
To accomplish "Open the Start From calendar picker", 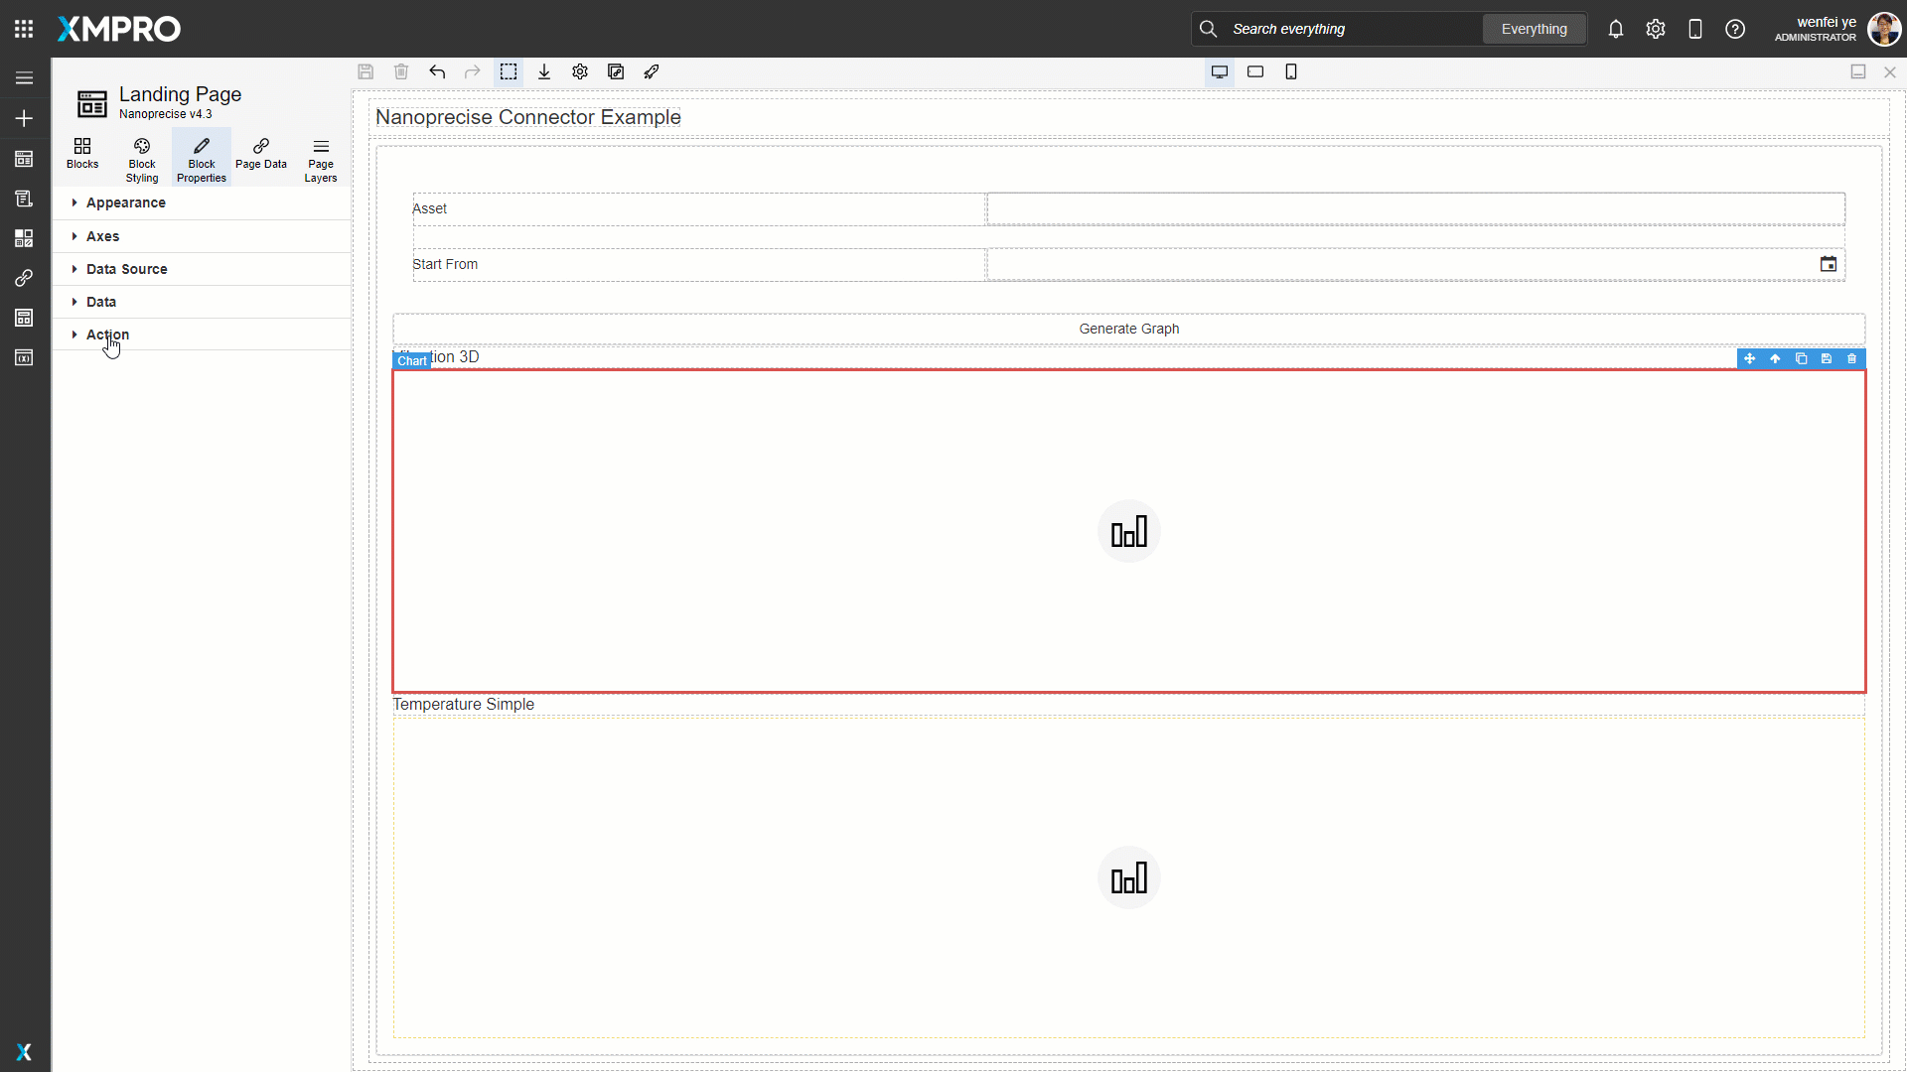I will (1828, 264).
